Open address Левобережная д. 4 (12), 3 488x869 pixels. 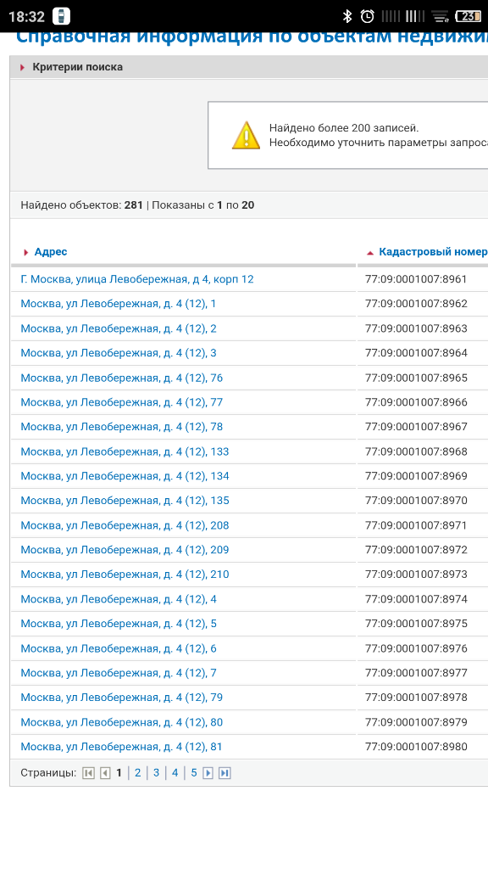[x=119, y=353]
